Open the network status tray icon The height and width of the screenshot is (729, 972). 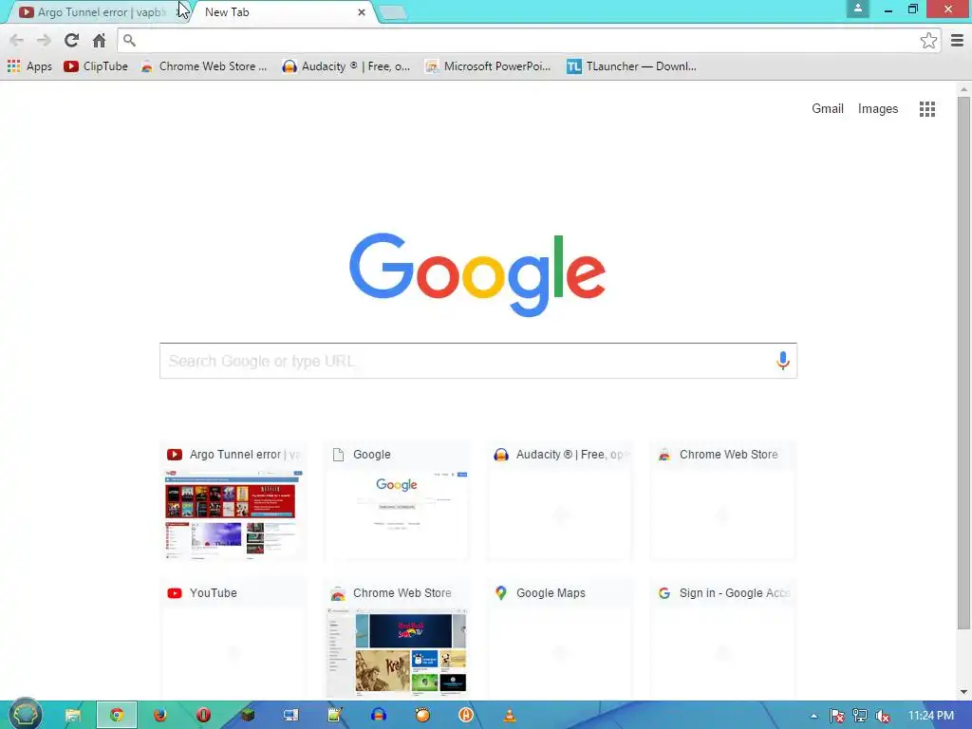coord(859,716)
